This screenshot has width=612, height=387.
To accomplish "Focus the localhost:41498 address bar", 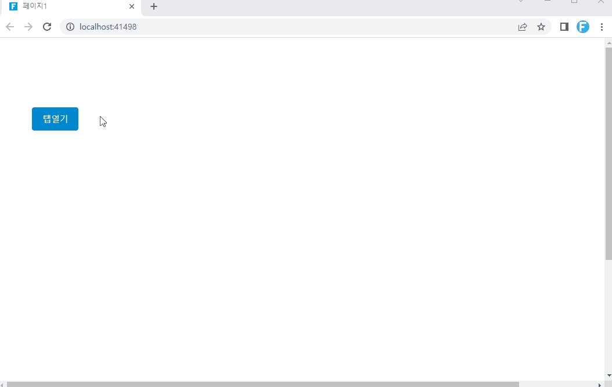I will pyautogui.click(x=290, y=27).
